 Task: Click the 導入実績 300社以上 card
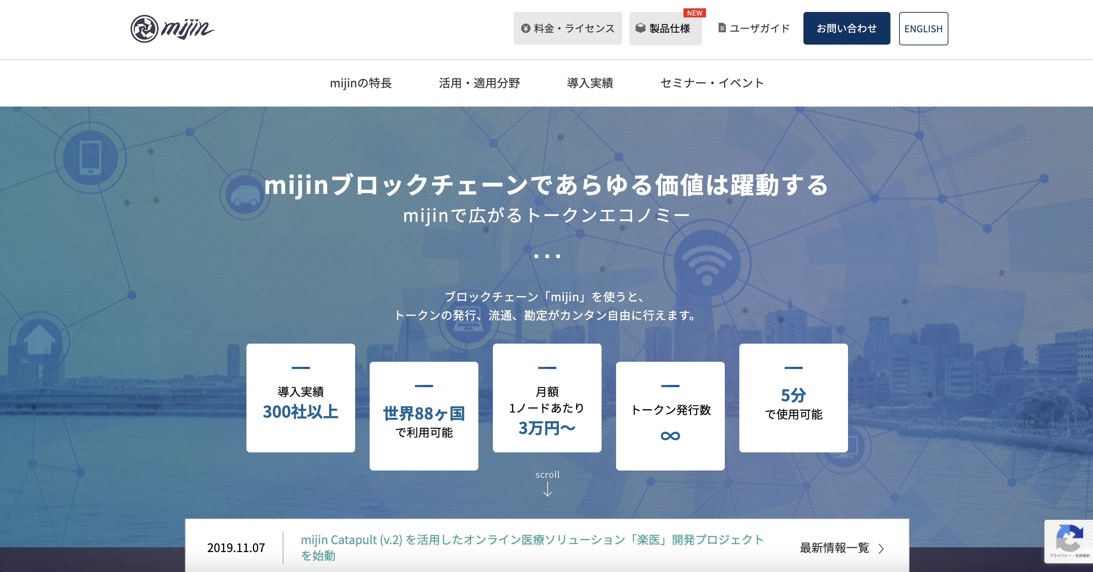coord(300,398)
